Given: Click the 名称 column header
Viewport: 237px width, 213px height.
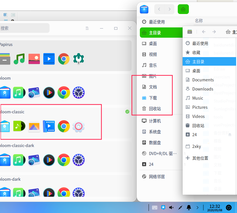Looking at the screenshot, I should (199, 21).
